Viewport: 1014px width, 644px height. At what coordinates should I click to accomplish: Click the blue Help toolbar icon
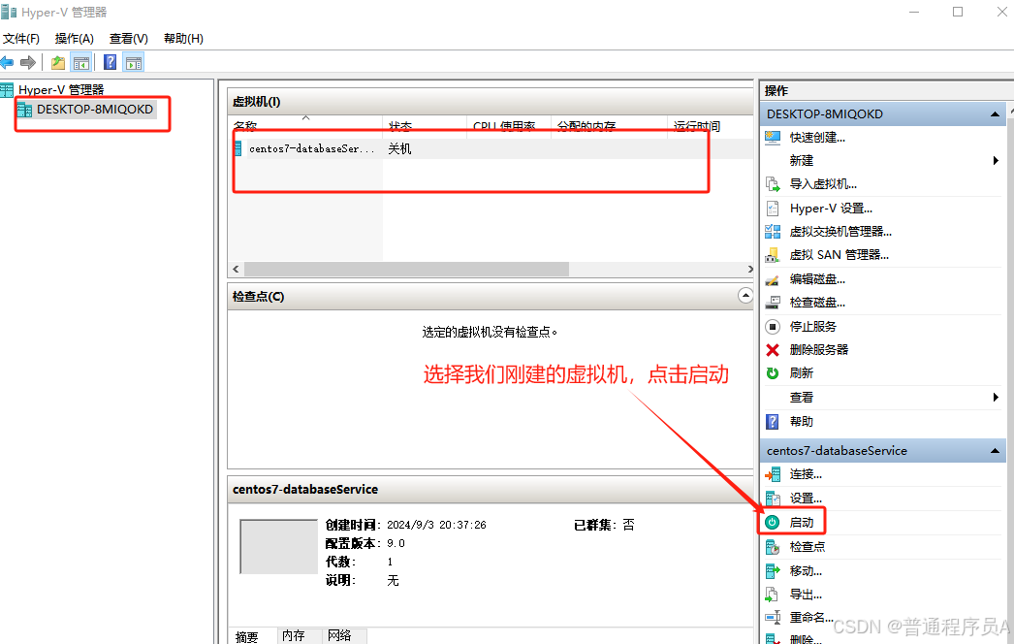(x=111, y=62)
